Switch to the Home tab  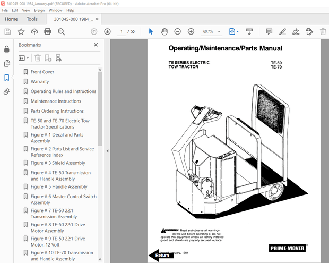tap(11, 19)
